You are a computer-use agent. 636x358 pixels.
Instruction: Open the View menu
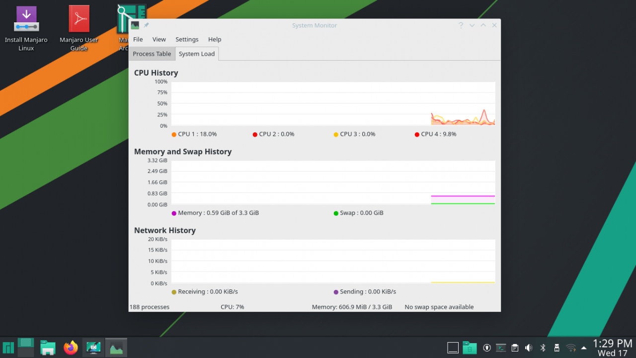(x=159, y=39)
